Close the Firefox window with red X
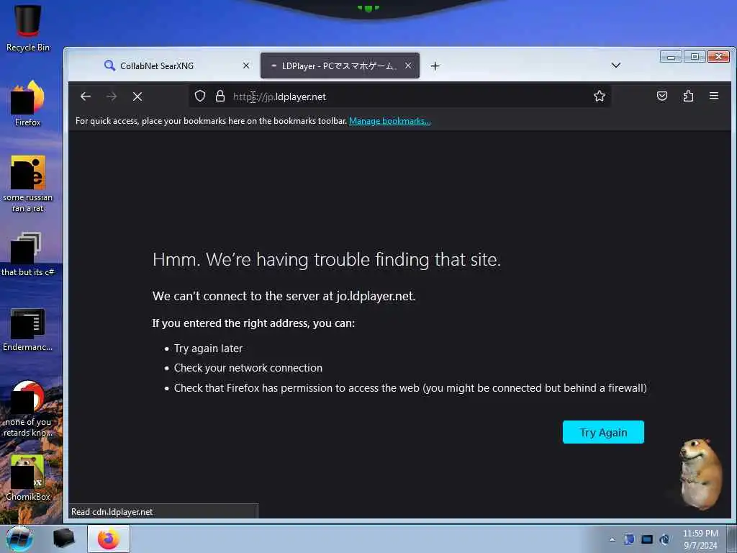 719,57
